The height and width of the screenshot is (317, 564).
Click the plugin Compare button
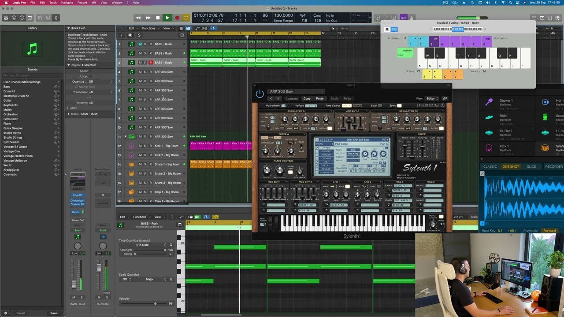[291, 99]
